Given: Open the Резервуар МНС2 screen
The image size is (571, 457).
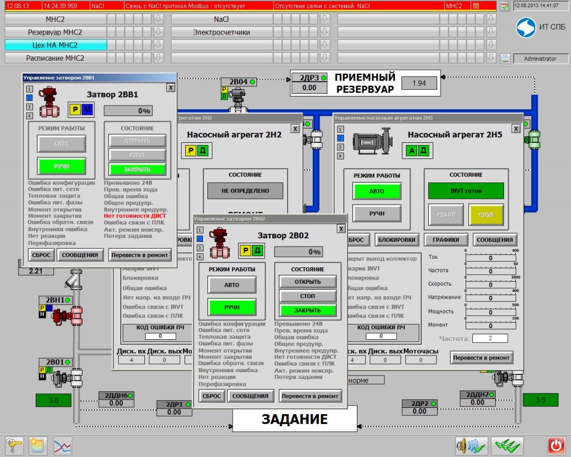Looking at the screenshot, I should [55, 32].
